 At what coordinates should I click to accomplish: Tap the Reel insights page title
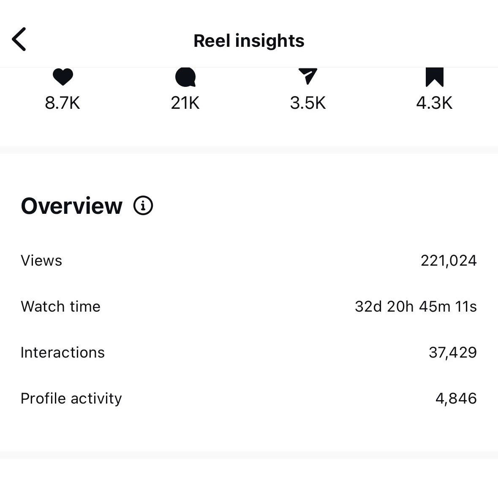tap(249, 41)
